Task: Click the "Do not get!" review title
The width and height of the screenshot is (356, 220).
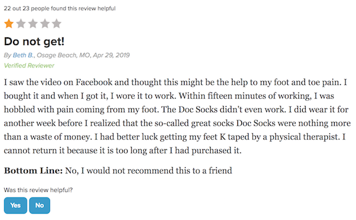Action: [x=34, y=42]
